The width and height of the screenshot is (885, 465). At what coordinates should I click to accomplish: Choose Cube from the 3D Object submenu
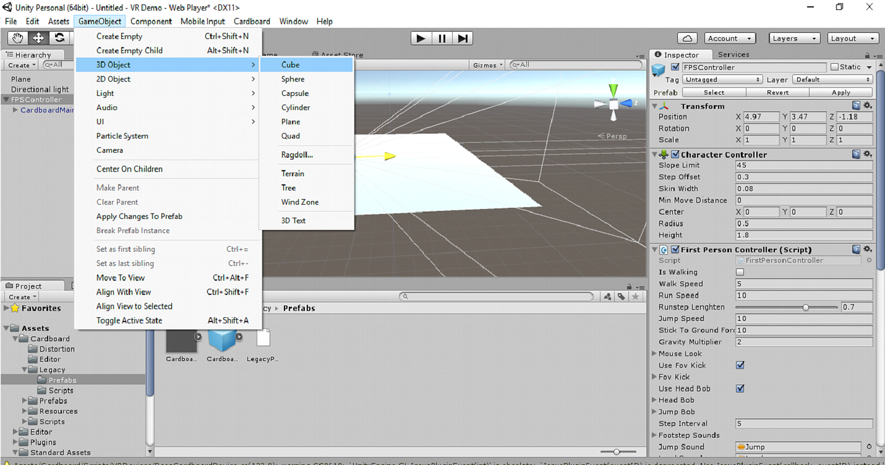coord(306,65)
